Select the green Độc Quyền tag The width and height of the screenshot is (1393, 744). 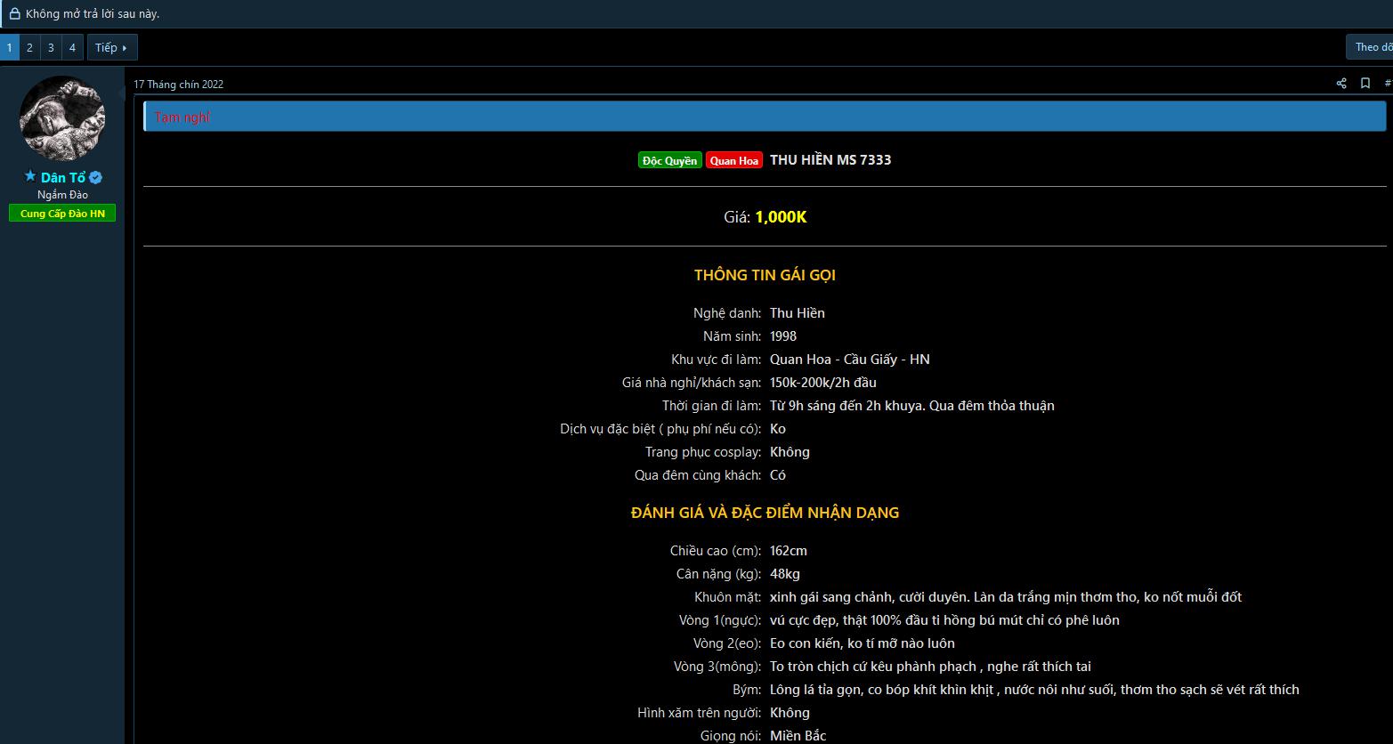pos(669,160)
